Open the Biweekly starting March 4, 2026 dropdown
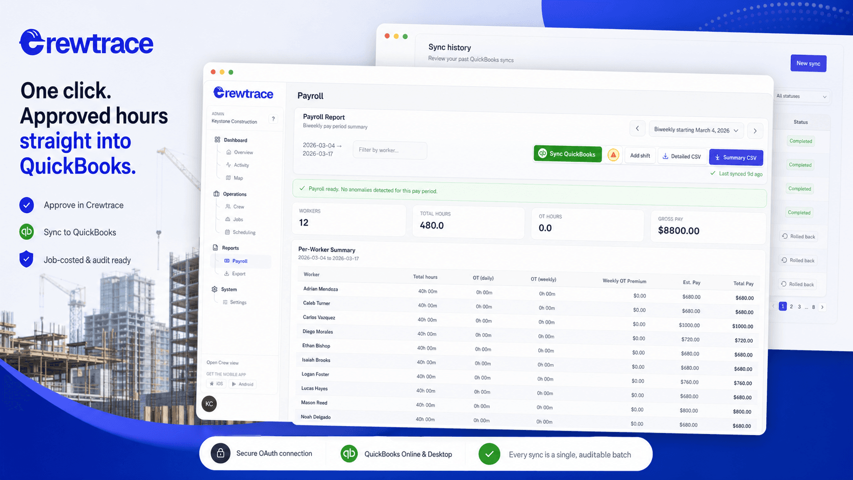The width and height of the screenshot is (853, 480). tap(696, 130)
